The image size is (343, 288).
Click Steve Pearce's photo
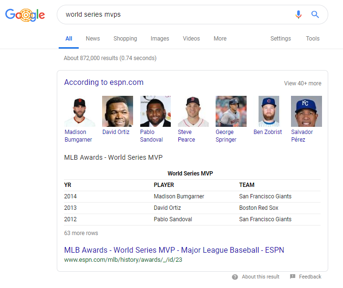coord(193,111)
